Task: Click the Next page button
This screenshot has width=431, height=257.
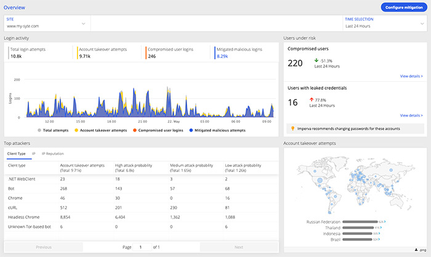Action: 239,247
